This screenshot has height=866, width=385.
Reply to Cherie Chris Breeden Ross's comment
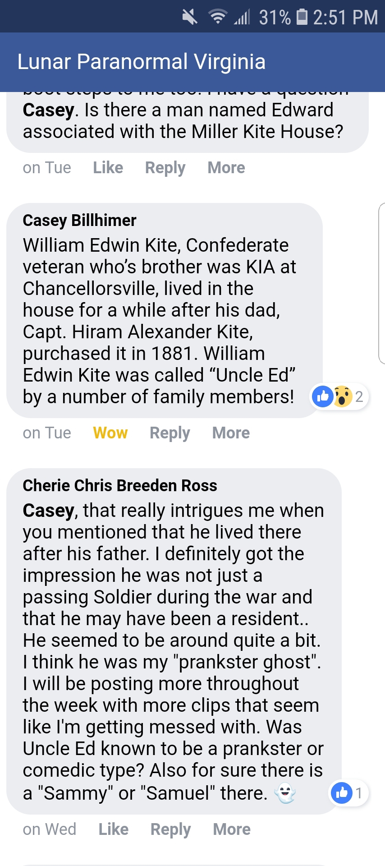pyautogui.click(x=170, y=829)
